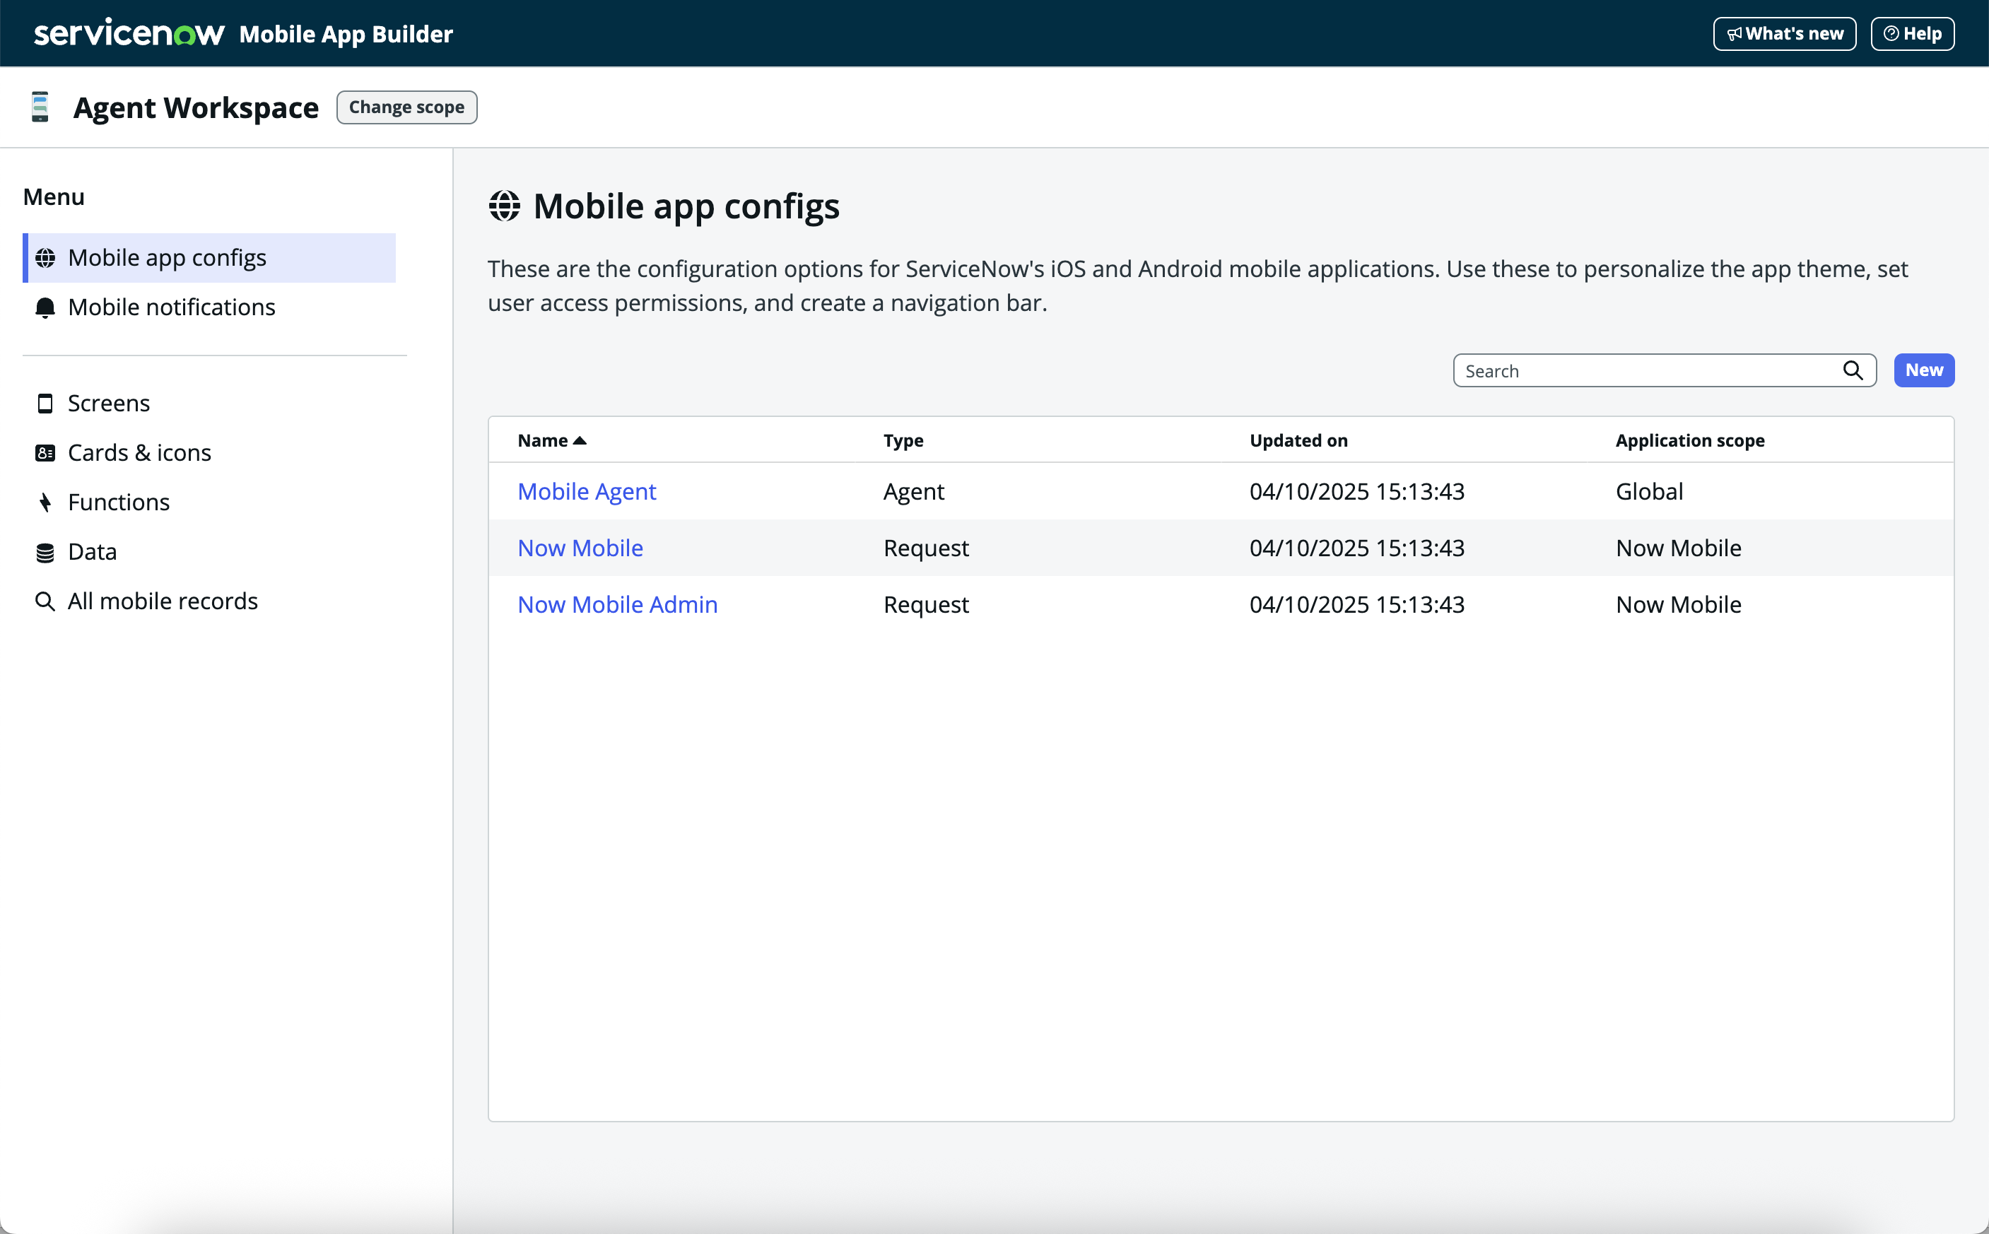Click the Agent Workspace phone app icon
Screen dimensions: 1989x1234
coord(40,107)
